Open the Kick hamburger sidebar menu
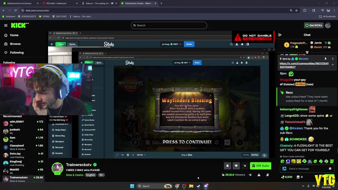This screenshot has width=338, height=190. coord(6,25)
